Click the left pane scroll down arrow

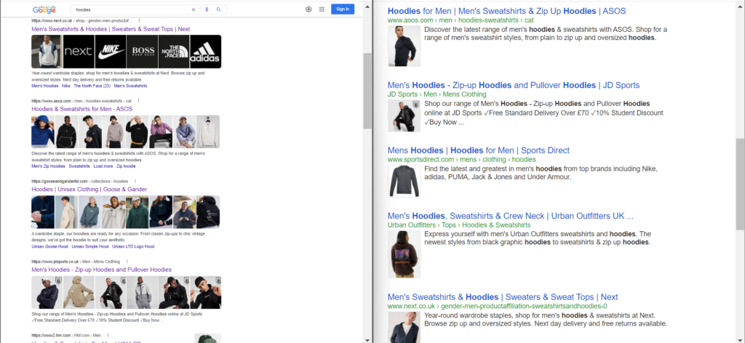pyautogui.click(x=367, y=339)
